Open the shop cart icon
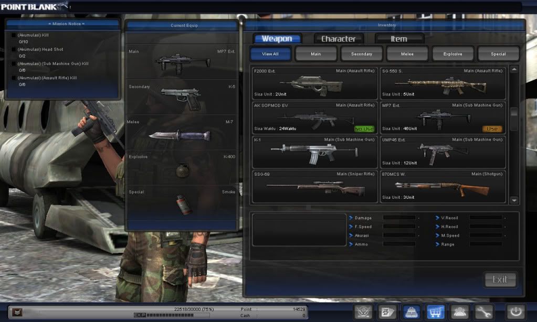537x322 pixels. (x=435, y=312)
